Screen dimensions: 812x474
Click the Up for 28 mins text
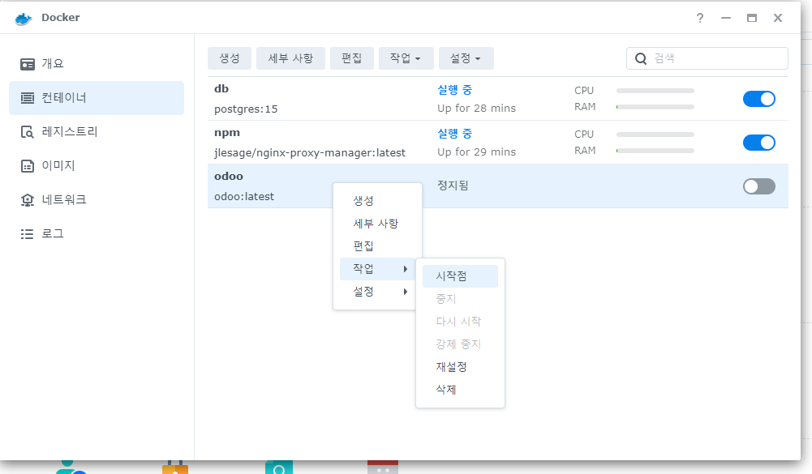(x=476, y=108)
